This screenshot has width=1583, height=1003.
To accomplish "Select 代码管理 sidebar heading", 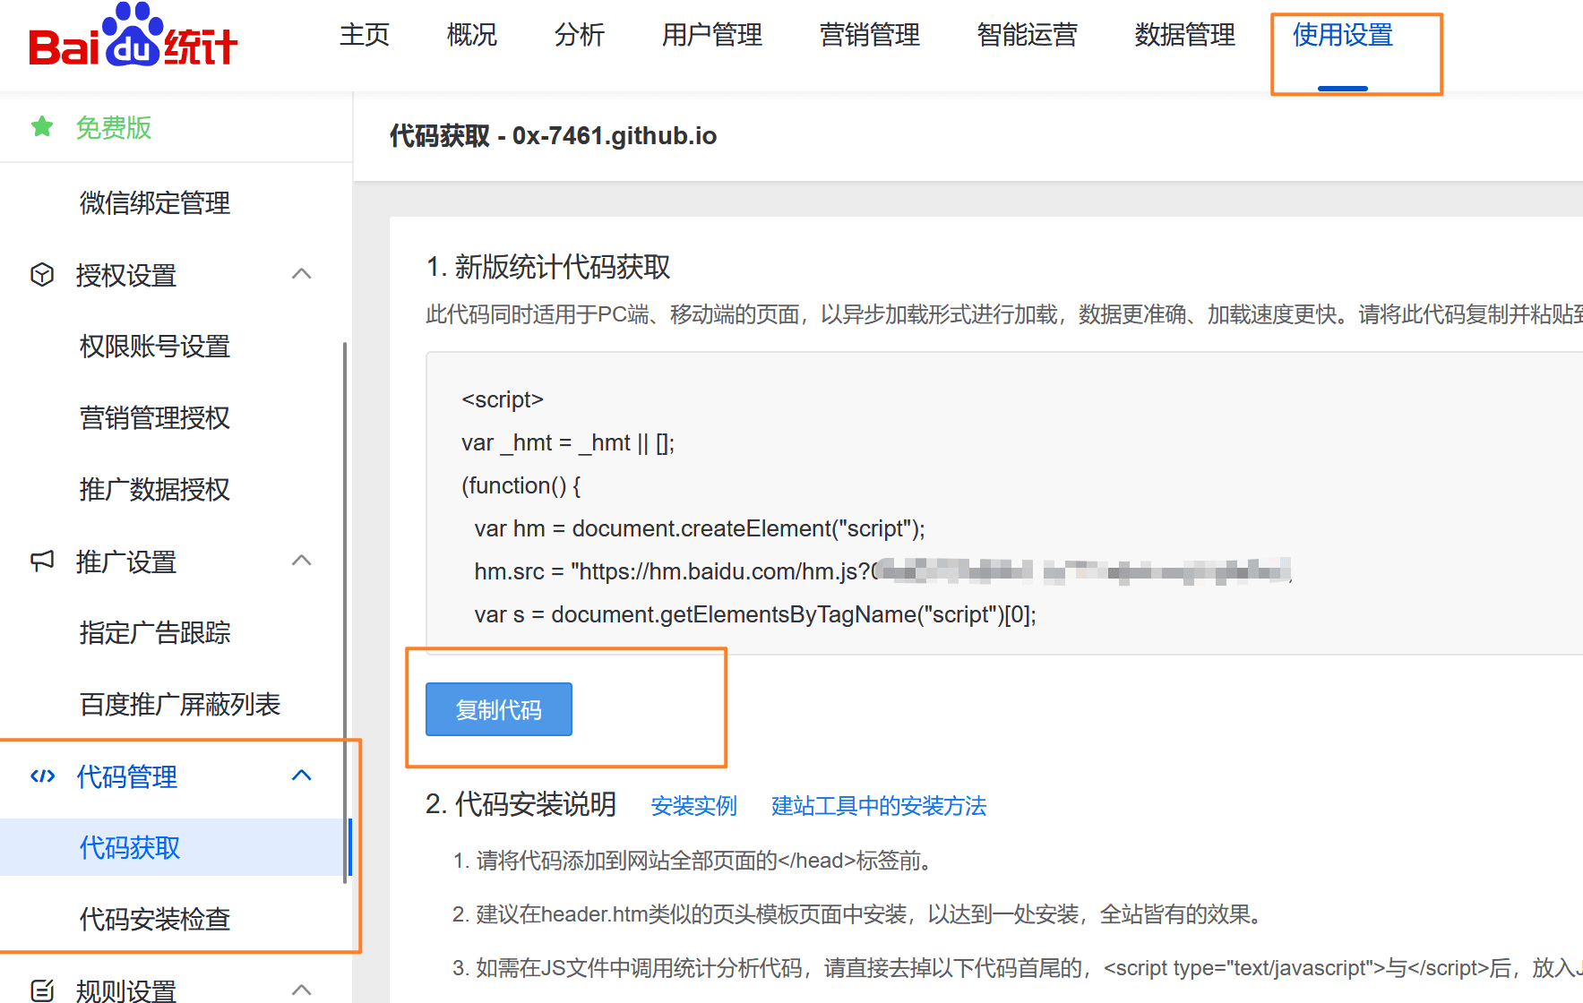I will (126, 776).
